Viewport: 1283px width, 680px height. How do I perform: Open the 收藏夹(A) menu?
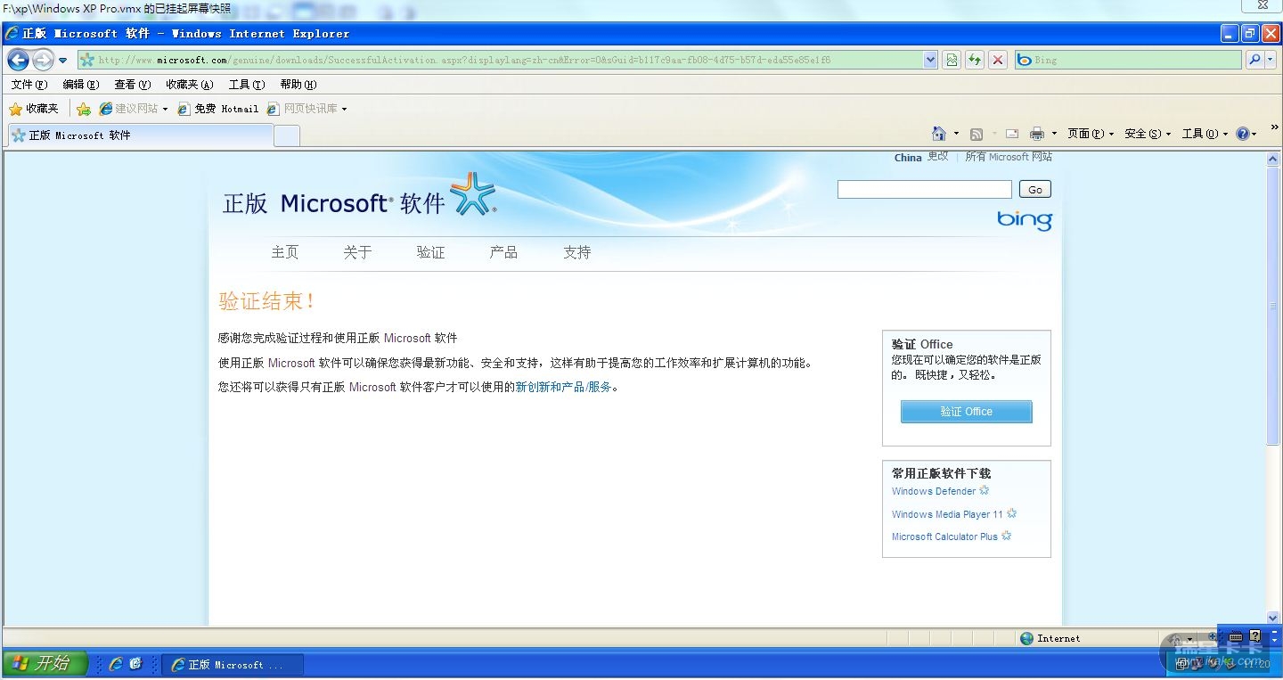[x=190, y=85]
